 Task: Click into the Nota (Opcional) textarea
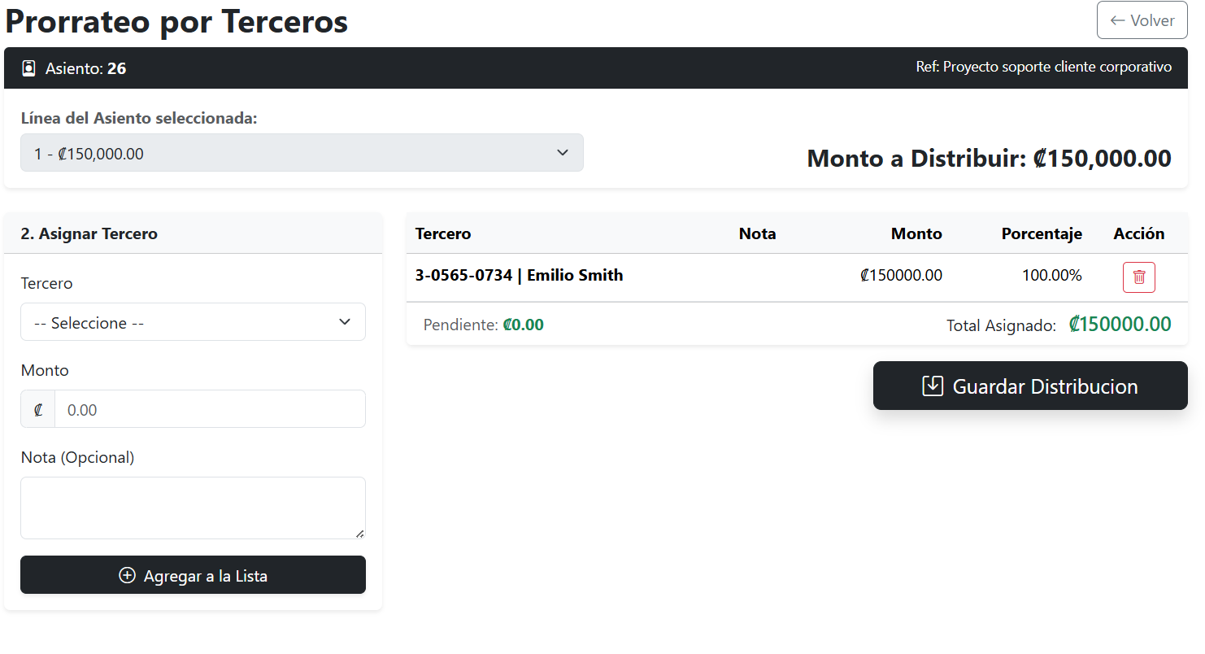(193, 508)
